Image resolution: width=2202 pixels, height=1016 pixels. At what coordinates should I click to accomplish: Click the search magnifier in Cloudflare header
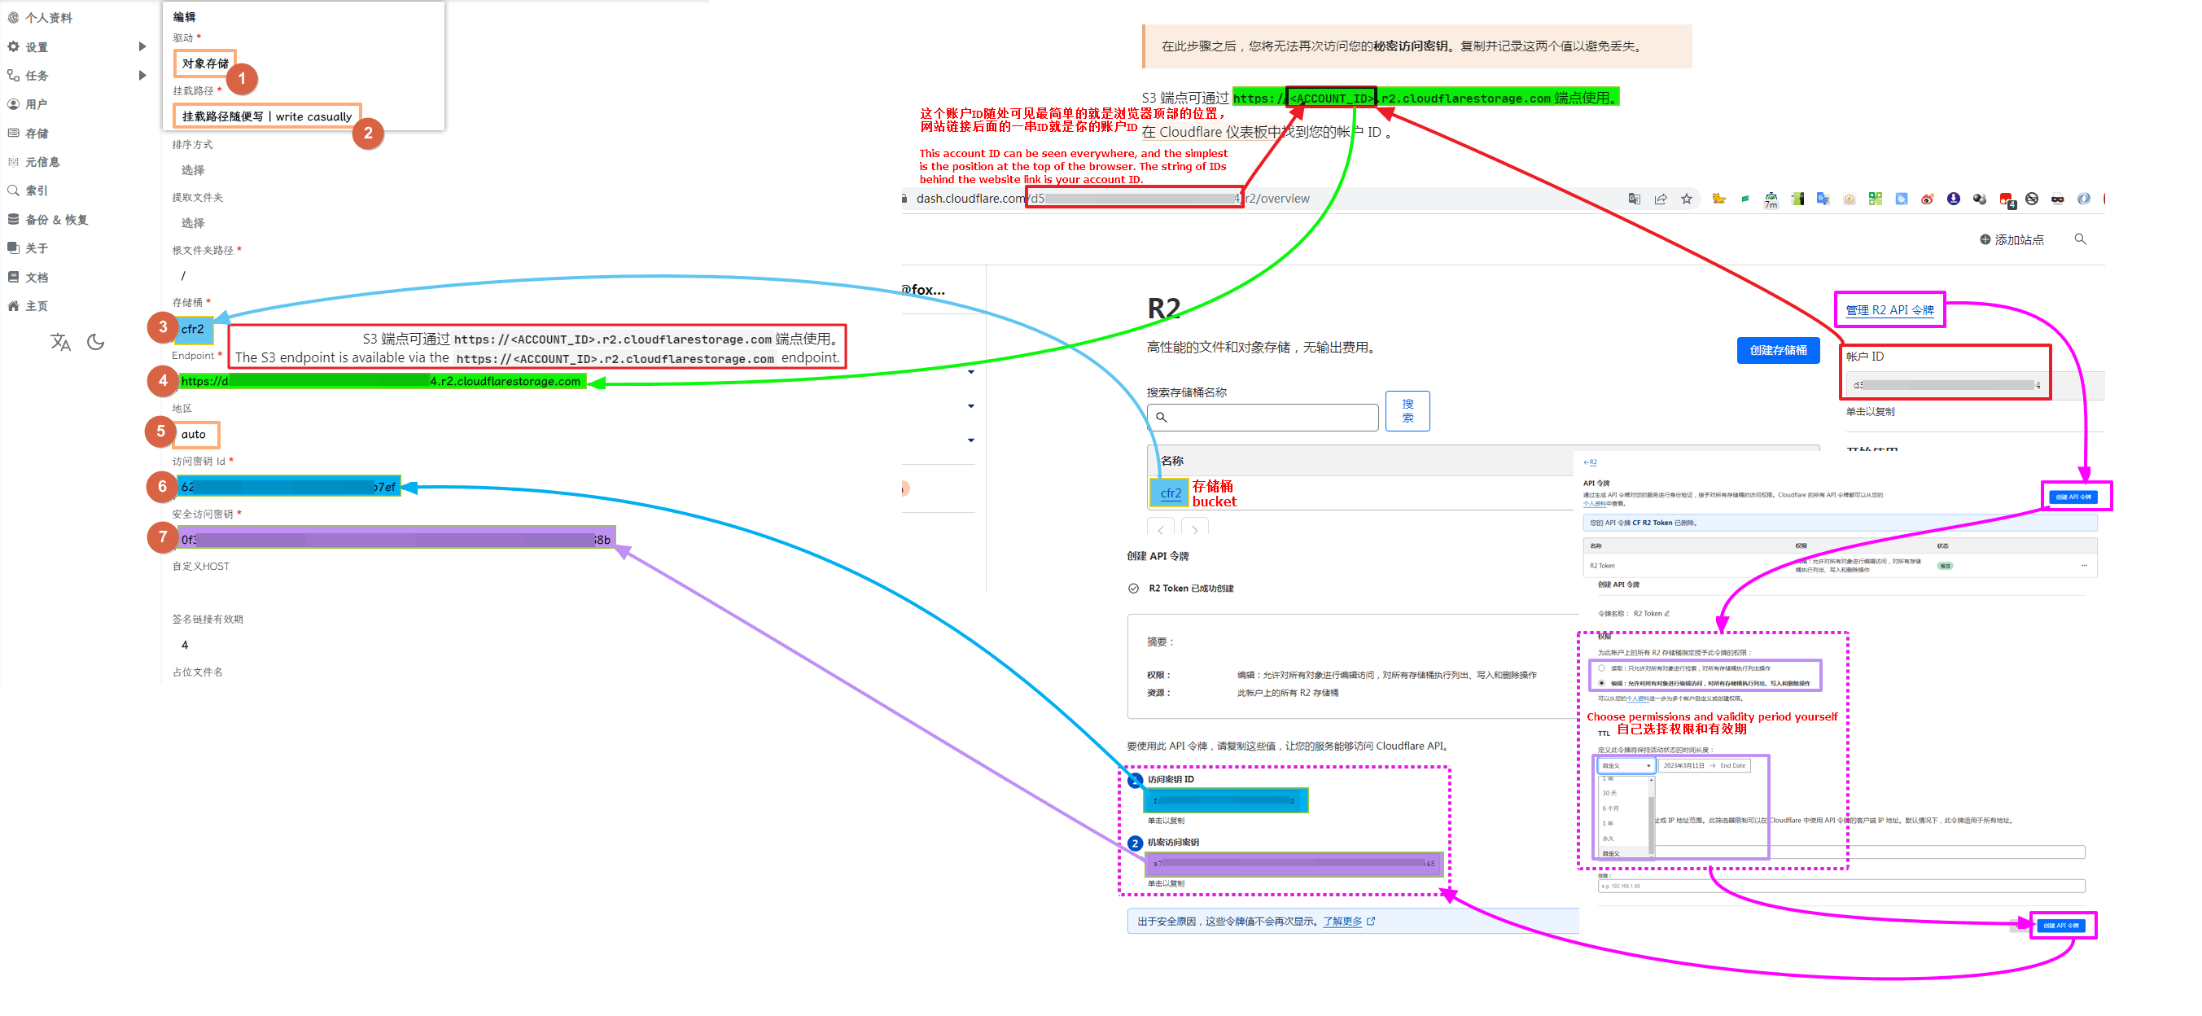click(2081, 239)
